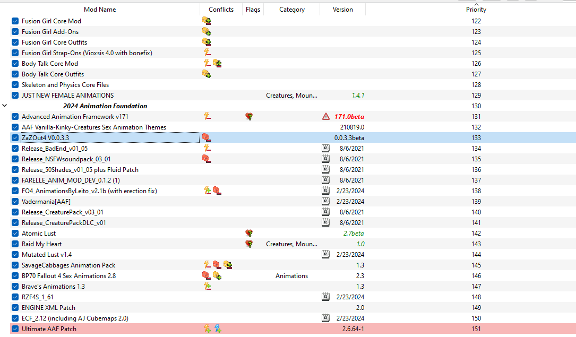
Task: Disable the ZaZOut4 V0.0.3.3 checkbox
Action: (x=15, y=137)
